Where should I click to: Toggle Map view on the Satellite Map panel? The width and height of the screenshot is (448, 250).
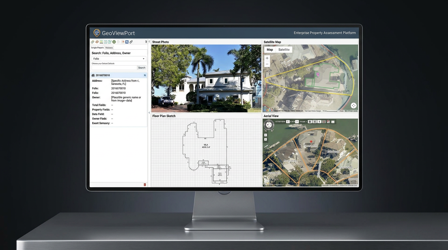point(270,49)
